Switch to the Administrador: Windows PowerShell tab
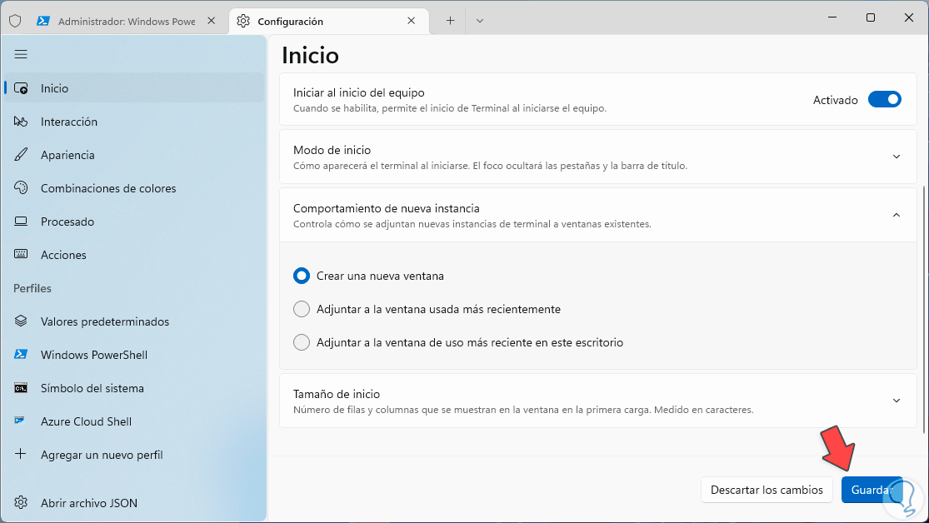This screenshot has width=929, height=523. coord(125,22)
